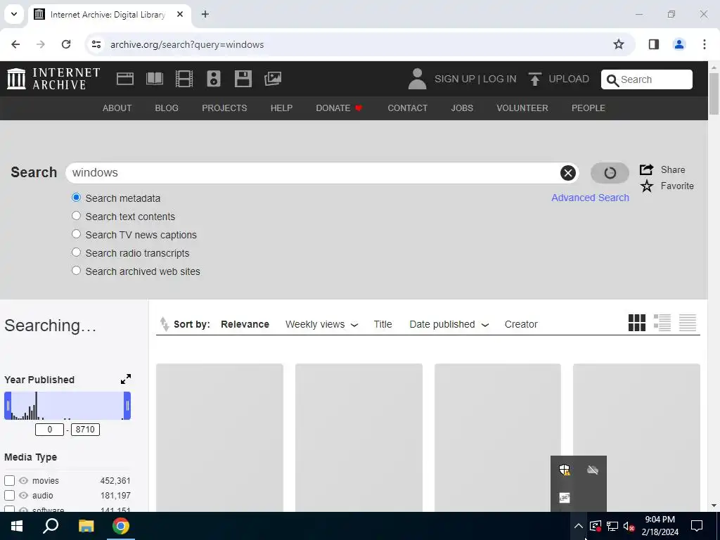Open the Images media icon
This screenshot has height=540, width=720.
pyautogui.click(x=273, y=79)
